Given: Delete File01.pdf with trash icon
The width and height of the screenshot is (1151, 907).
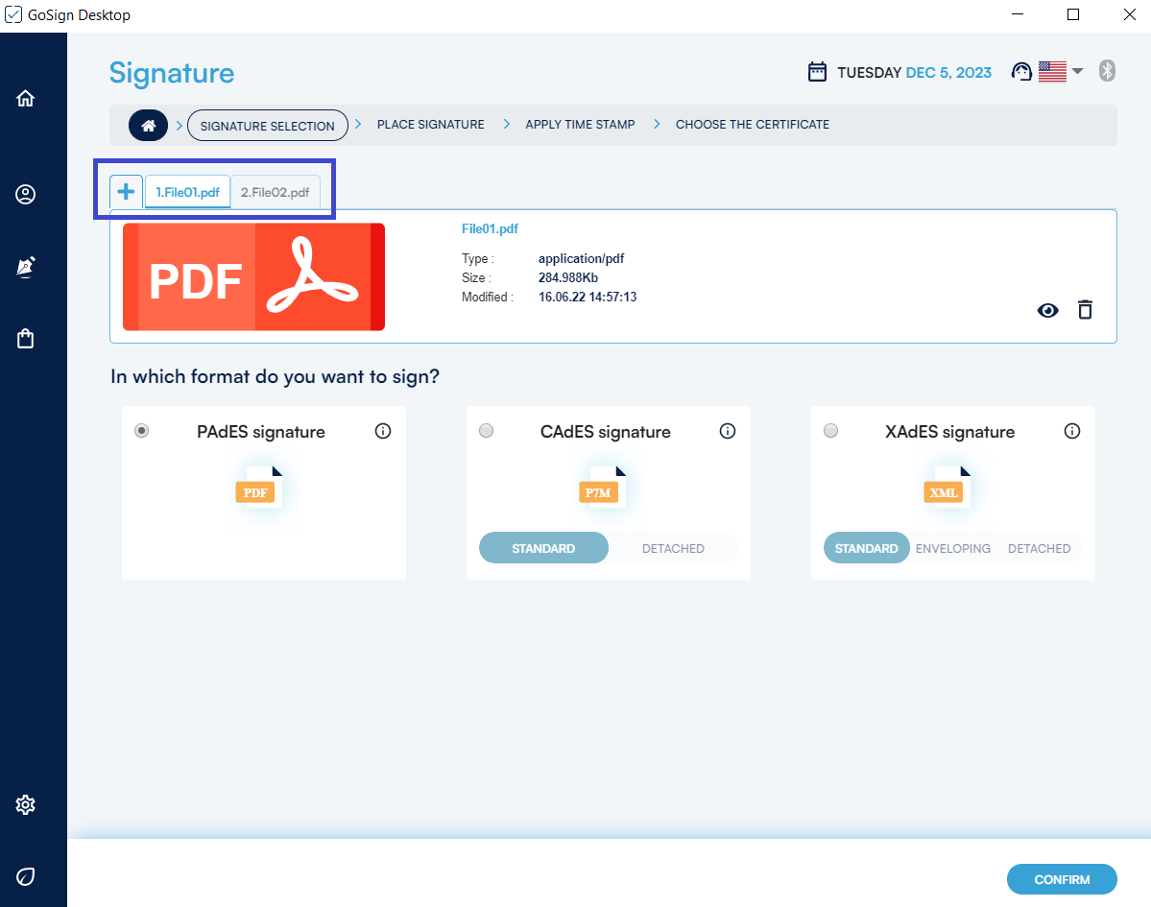Looking at the screenshot, I should coord(1085,310).
